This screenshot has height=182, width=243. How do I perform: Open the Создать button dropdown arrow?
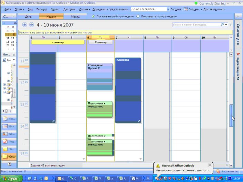pyautogui.click(x=201, y=9)
